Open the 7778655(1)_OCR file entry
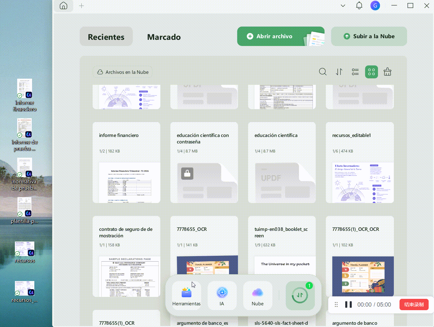 pos(126,319)
